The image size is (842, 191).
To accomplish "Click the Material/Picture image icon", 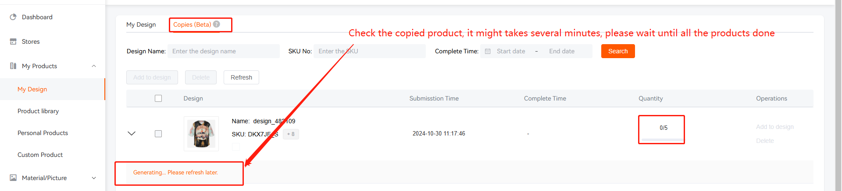I will (x=13, y=178).
